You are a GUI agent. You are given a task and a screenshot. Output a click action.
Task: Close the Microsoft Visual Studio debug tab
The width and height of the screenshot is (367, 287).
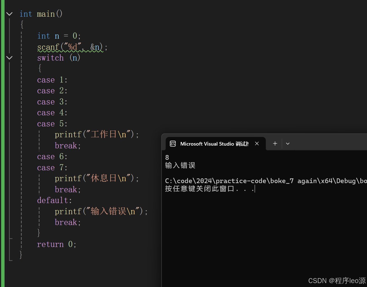[257, 144]
